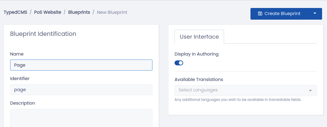The image size is (327, 127).
Task: Click the Available Translations label
Action: pos(199,79)
